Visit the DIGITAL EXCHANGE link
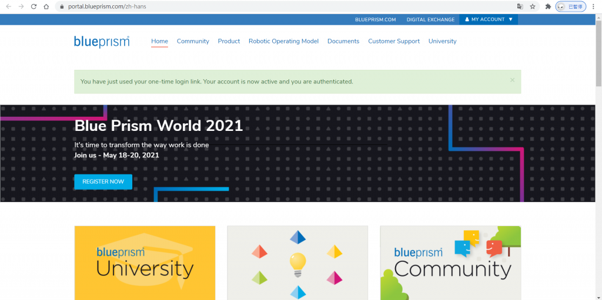Viewport: 602px width, 300px height. coord(430,19)
